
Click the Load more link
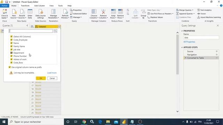coord(52,73)
